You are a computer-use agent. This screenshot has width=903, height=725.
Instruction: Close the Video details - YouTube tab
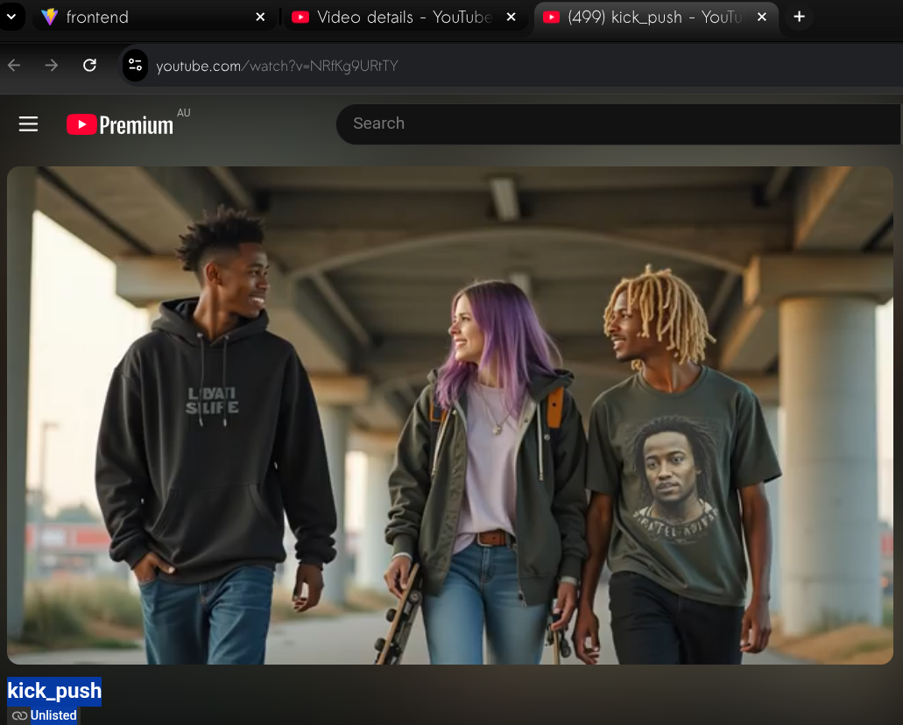511,18
